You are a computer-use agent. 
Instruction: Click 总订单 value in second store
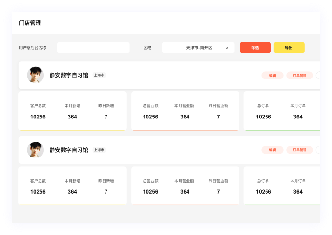coord(263,192)
